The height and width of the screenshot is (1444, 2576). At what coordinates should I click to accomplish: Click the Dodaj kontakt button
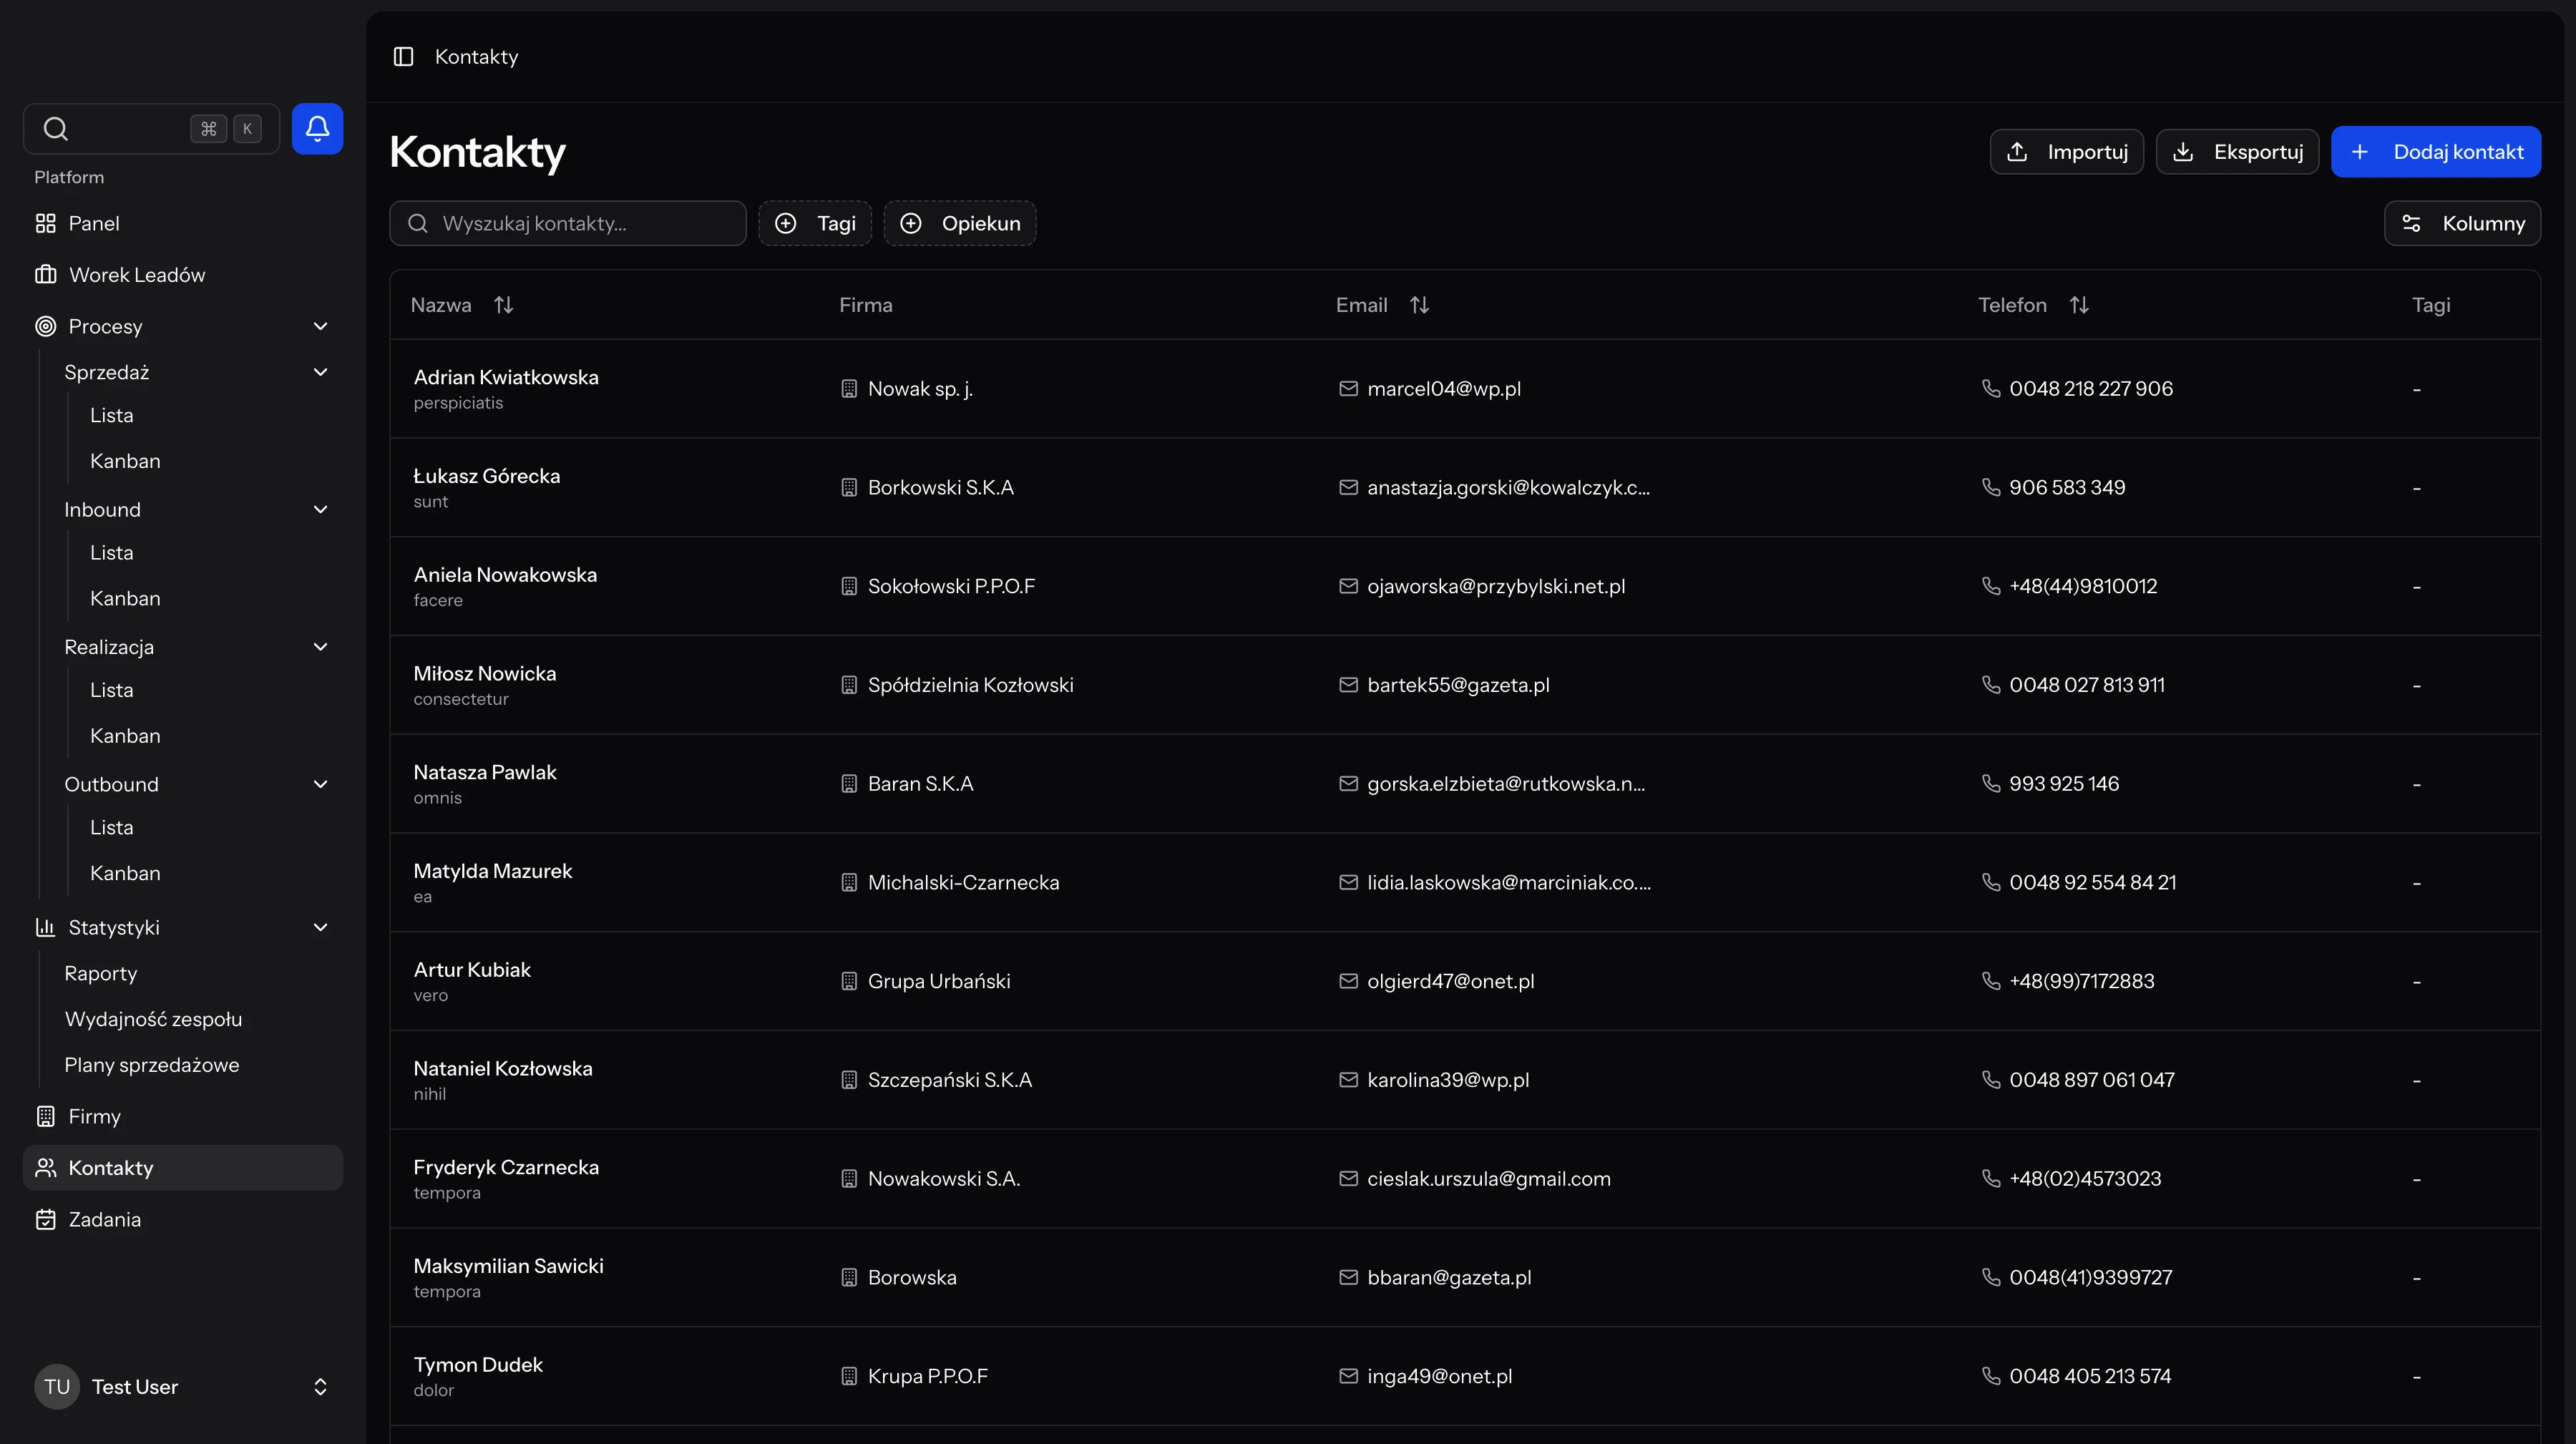[x=2435, y=152]
